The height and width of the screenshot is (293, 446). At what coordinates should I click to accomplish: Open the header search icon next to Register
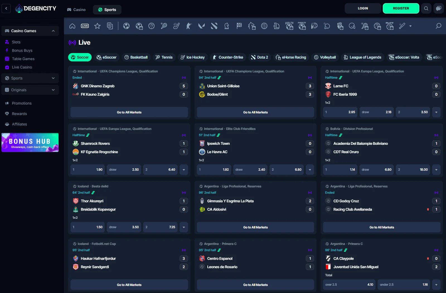(426, 8)
